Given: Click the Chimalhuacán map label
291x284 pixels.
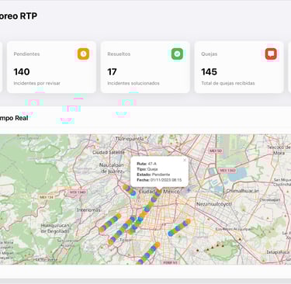Looking at the screenshot, I should coord(243,191).
